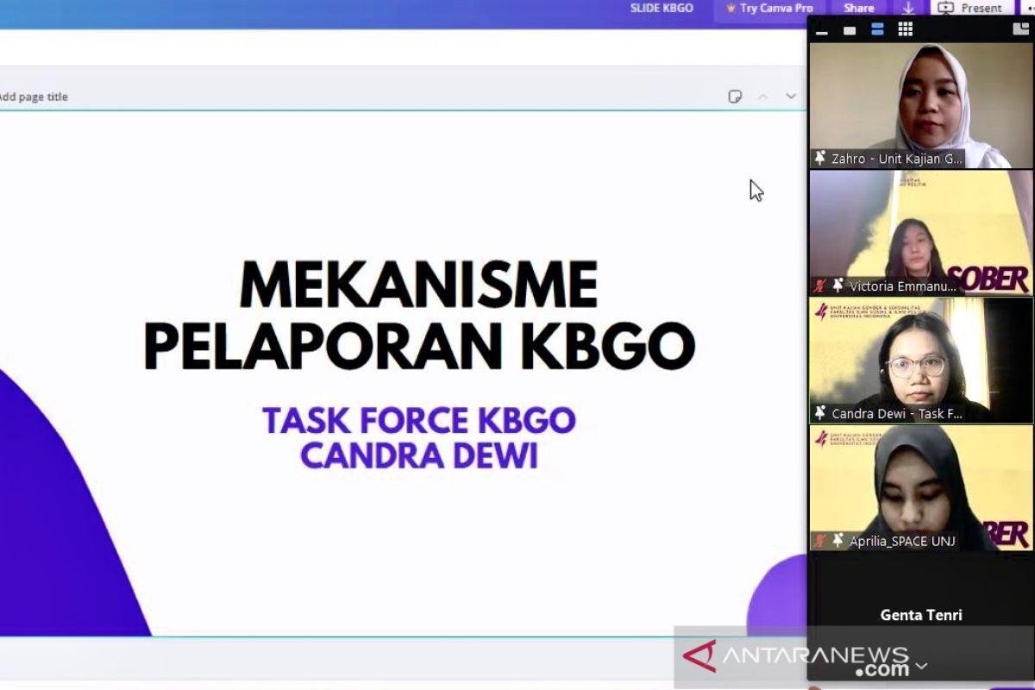Click Zahro - Unit Kajian name label
Viewport: 1035px width, 690px height.
tap(897, 159)
